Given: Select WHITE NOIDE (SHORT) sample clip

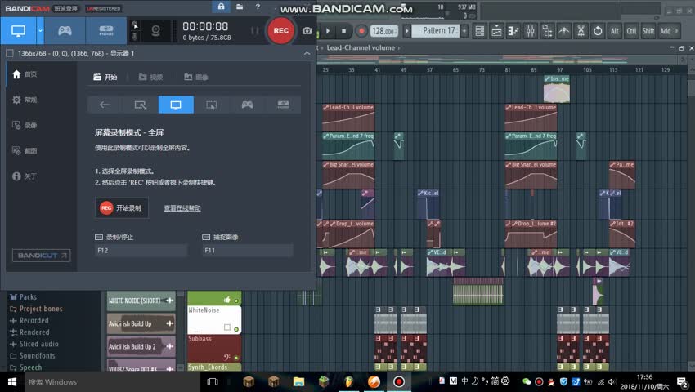Looking at the screenshot, I should pos(141,301).
